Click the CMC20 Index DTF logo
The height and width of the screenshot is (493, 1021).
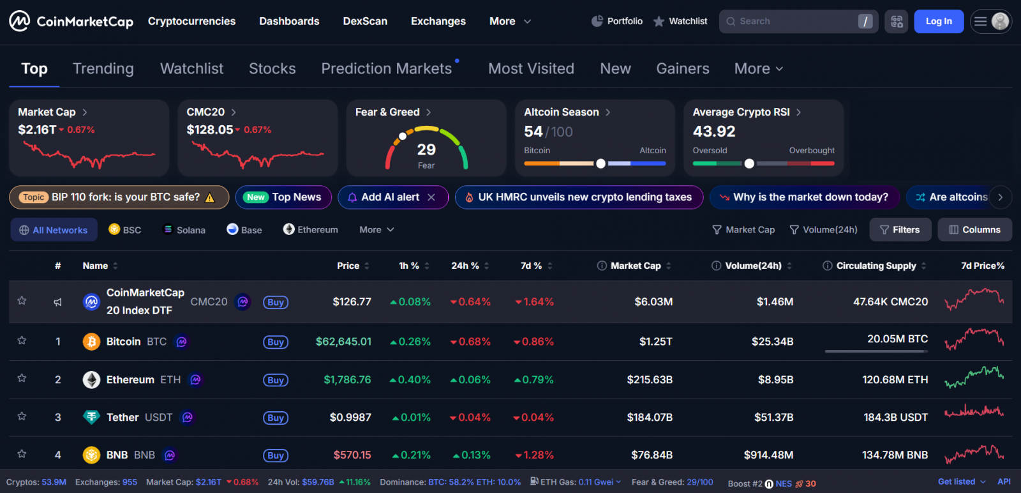[x=91, y=301]
